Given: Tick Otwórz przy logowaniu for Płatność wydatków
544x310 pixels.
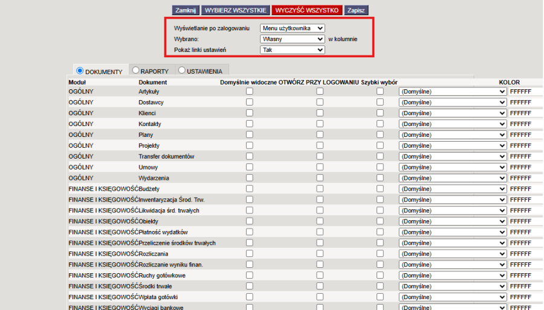Looking at the screenshot, I should click(x=320, y=232).
